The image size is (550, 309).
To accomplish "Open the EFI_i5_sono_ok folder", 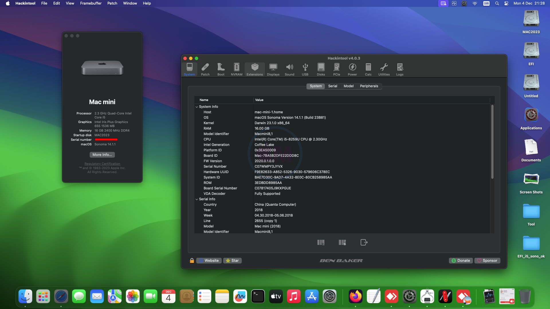I will (531, 246).
